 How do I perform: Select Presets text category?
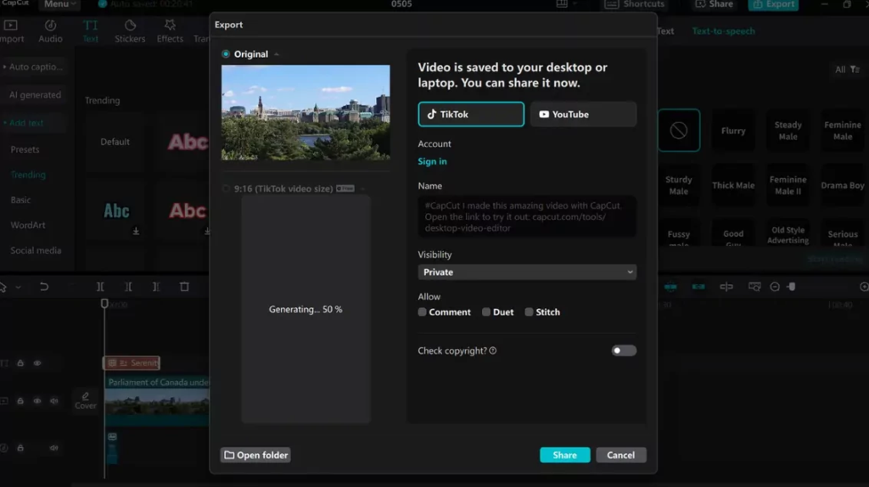click(25, 149)
